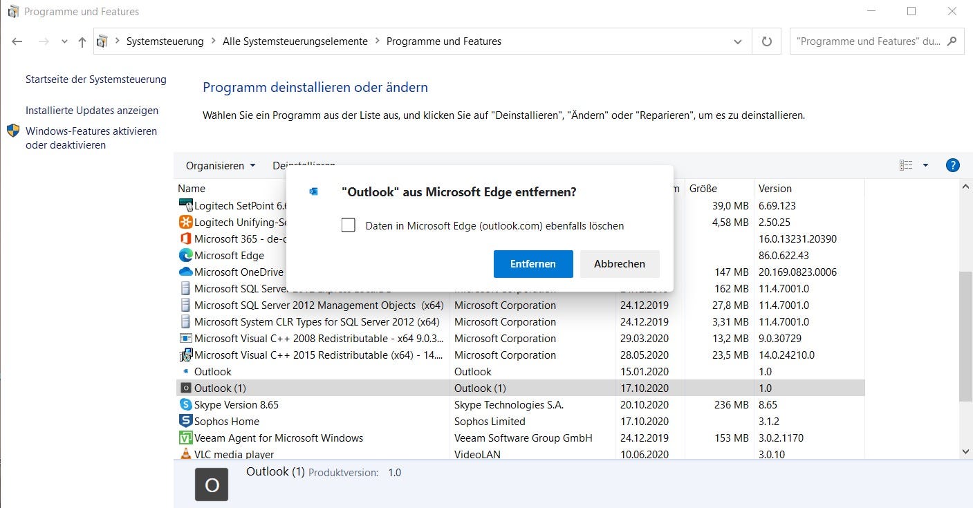Image resolution: width=973 pixels, height=508 pixels.
Task: Click the Visual C++ 2008 Redistributable icon
Action: point(185,338)
